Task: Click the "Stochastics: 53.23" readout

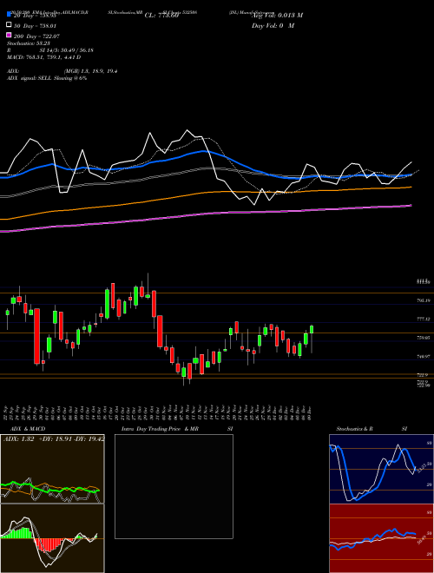Action: pos(29,43)
